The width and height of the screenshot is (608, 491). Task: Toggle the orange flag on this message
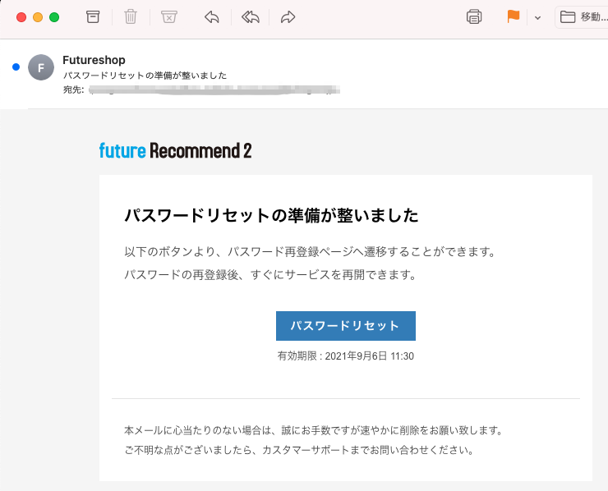pyautogui.click(x=514, y=16)
